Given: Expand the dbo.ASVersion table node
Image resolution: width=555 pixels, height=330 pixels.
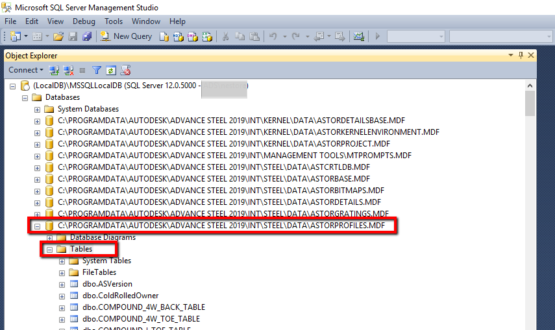Looking at the screenshot, I should [62, 285].
